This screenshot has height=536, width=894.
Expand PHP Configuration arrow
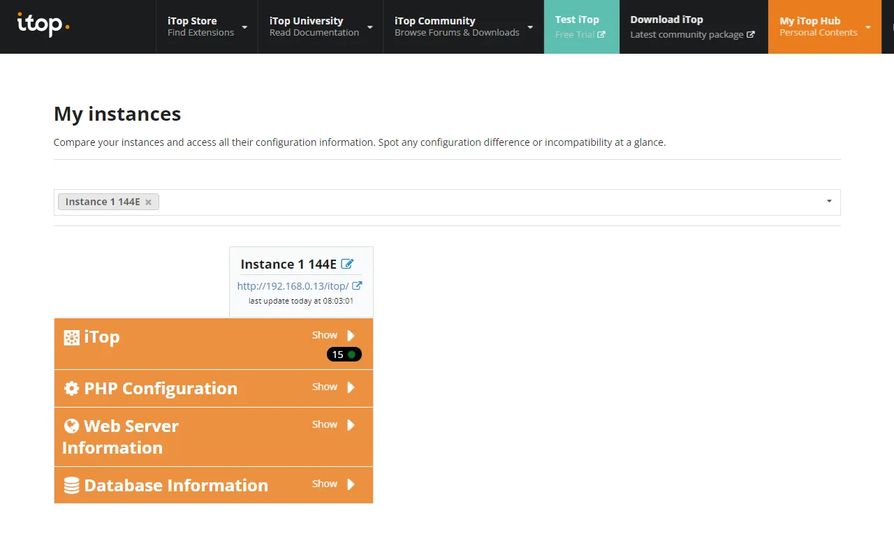click(x=351, y=387)
